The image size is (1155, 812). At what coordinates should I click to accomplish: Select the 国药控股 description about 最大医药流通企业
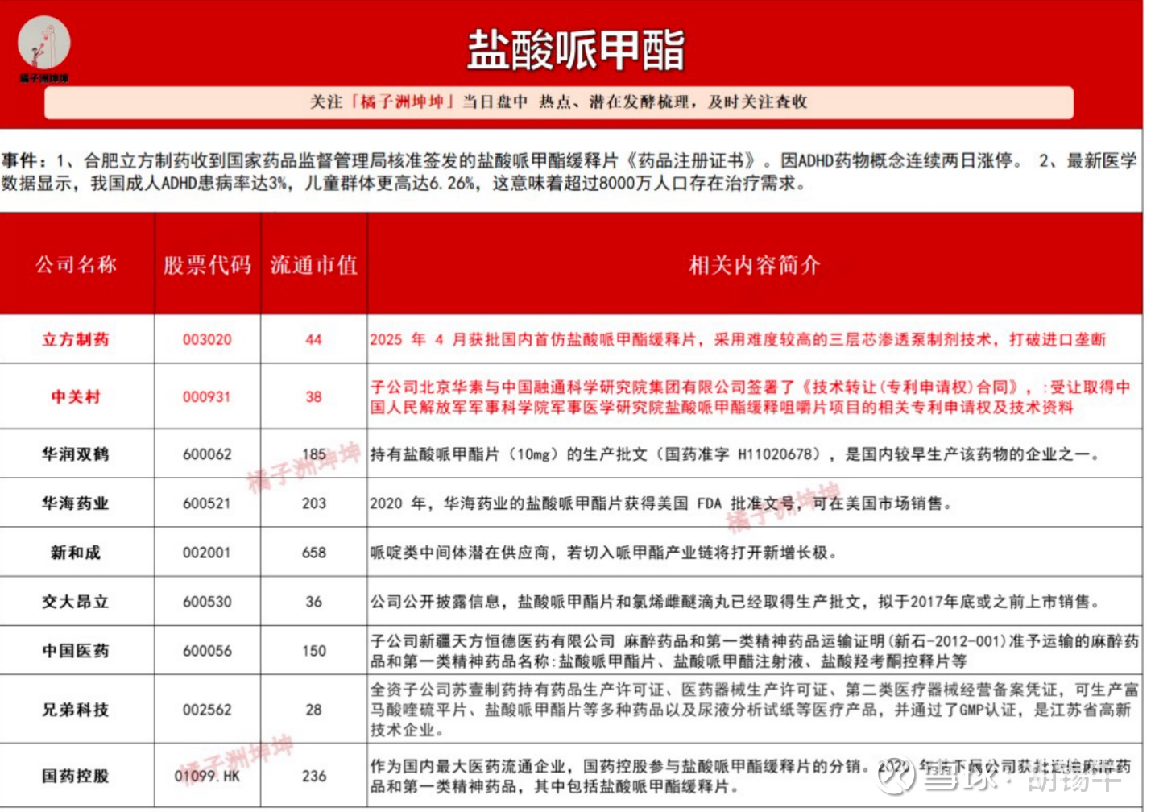tap(751, 776)
